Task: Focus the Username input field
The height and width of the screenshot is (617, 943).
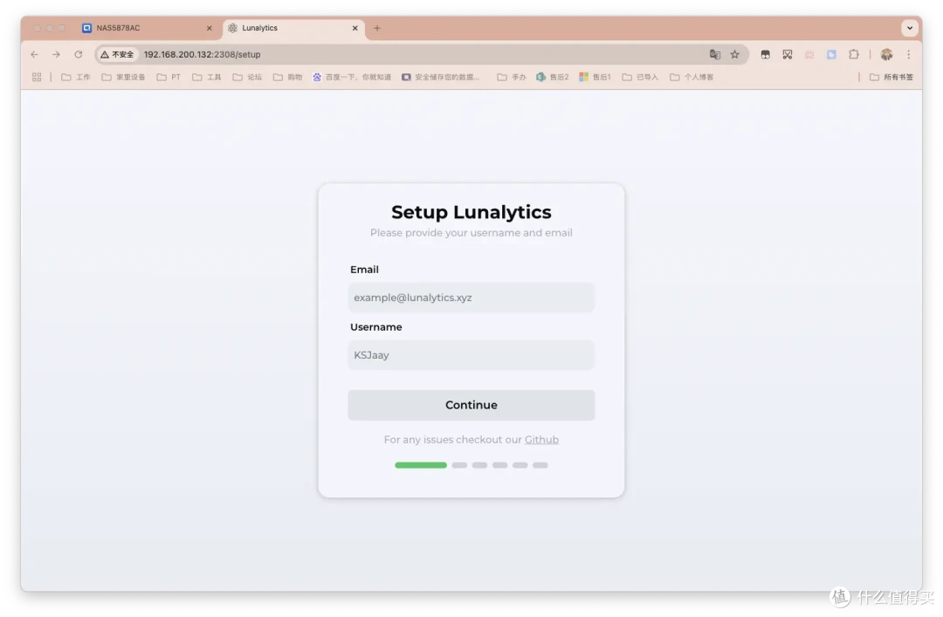Action: [471, 355]
